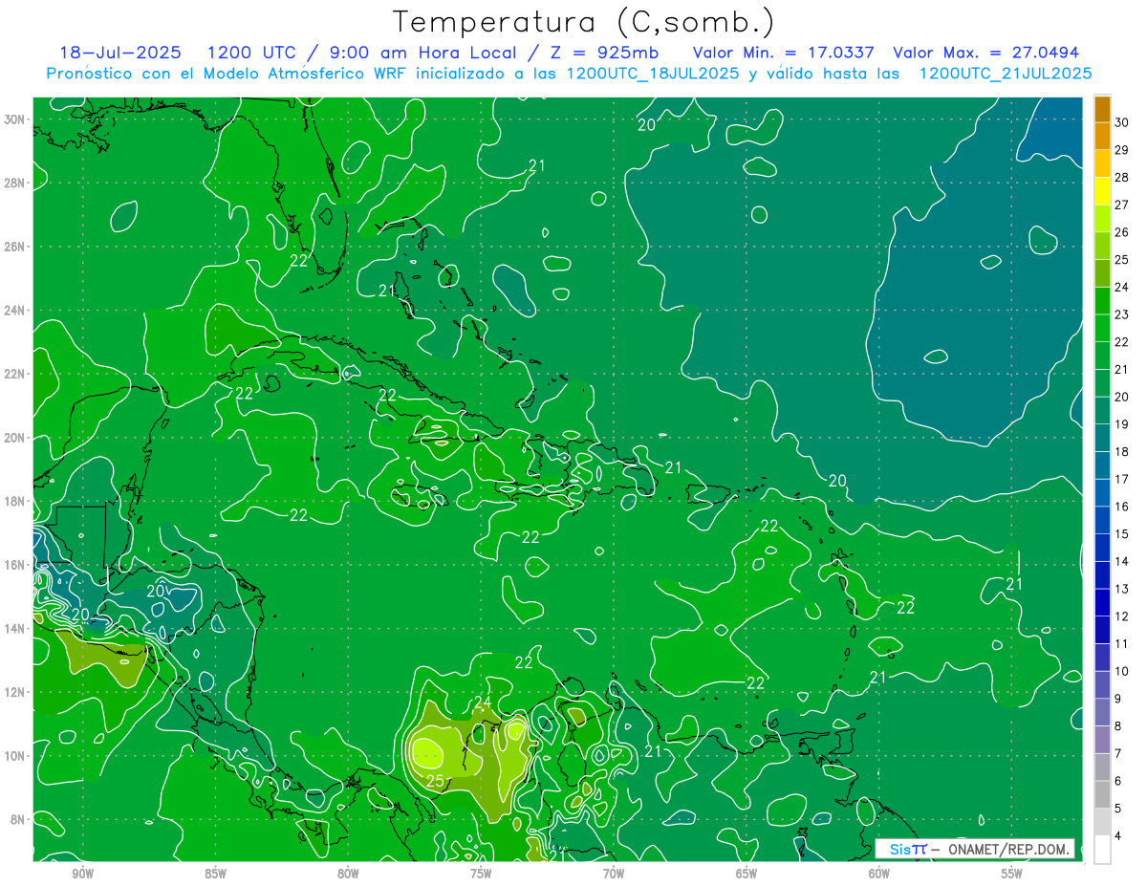The image size is (1147, 886).
Task: Click the "20N" latitude axis label
Action: tap(14, 438)
